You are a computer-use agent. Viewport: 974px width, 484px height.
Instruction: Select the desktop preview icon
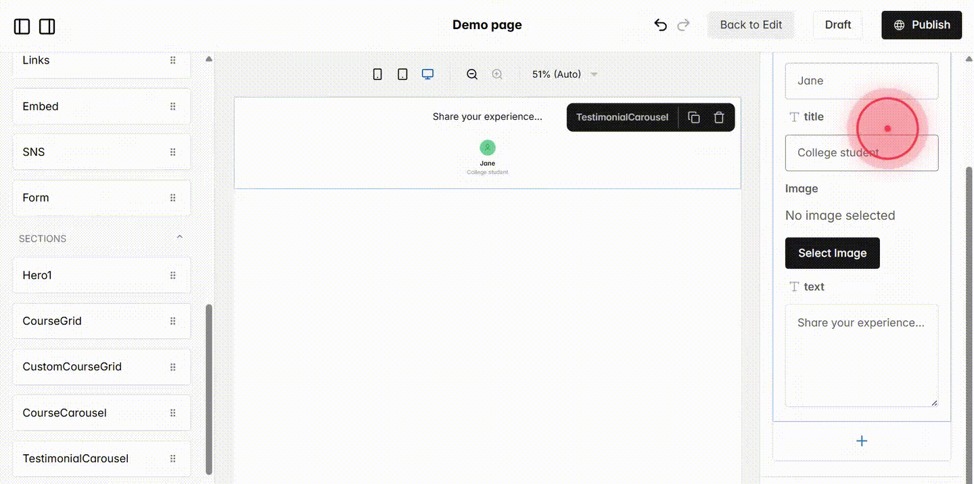pos(427,74)
